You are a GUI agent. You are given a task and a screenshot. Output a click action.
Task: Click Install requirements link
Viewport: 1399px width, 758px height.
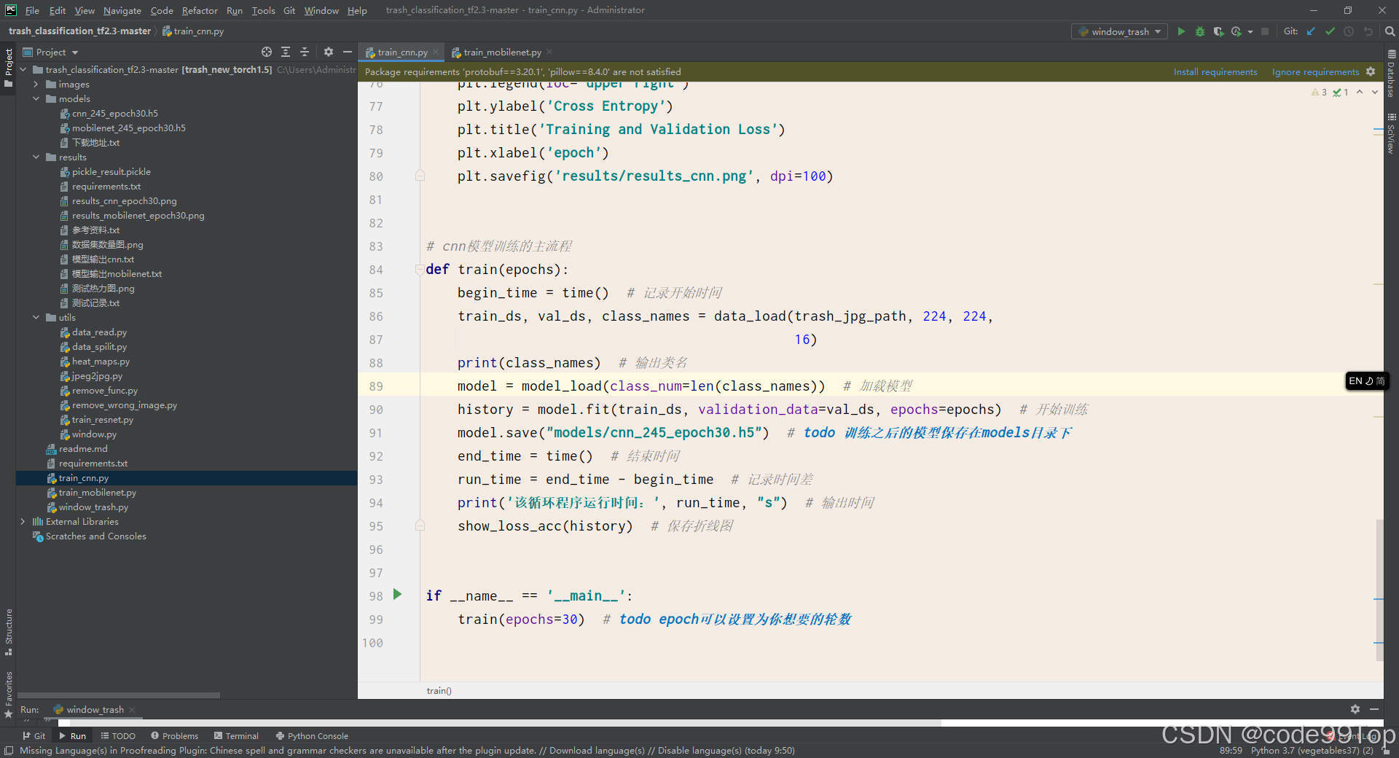click(1215, 71)
